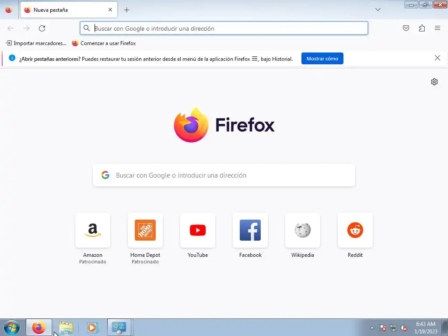Click the Wikipedia label text
The height and width of the screenshot is (336, 448).
[x=303, y=255]
